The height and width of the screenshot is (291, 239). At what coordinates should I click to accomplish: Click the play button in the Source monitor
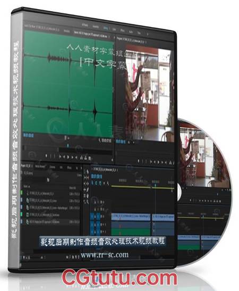[x=68, y=157]
